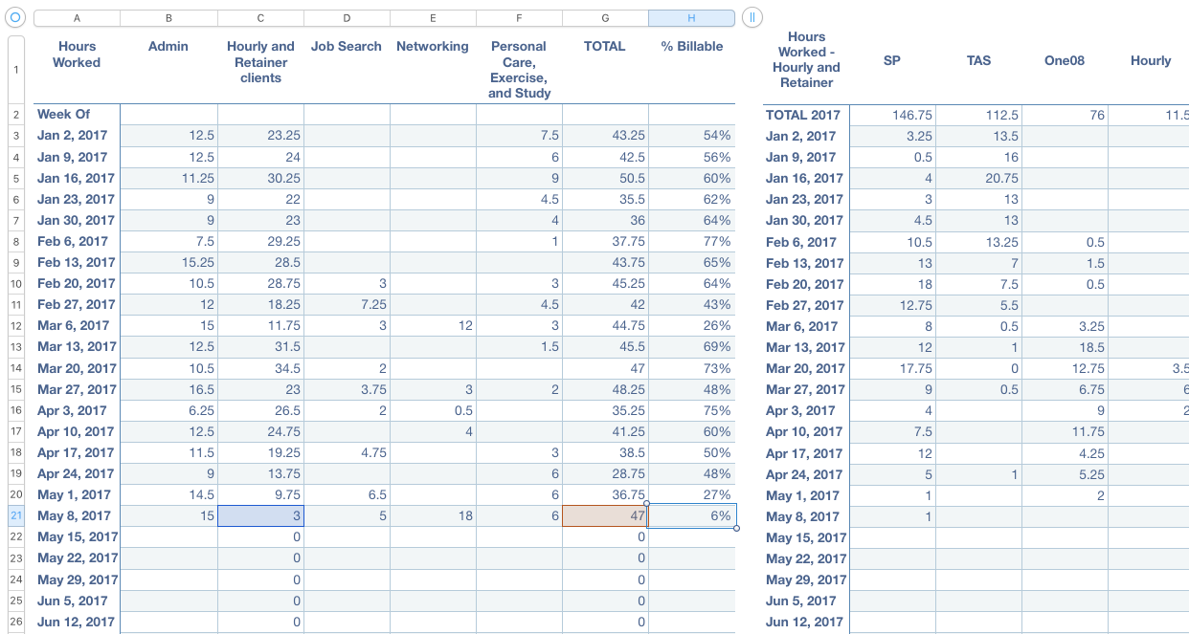Click the highlighted TOTAL cell showing 47
Viewport: 1189px width, 634px height.
click(605, 515)
